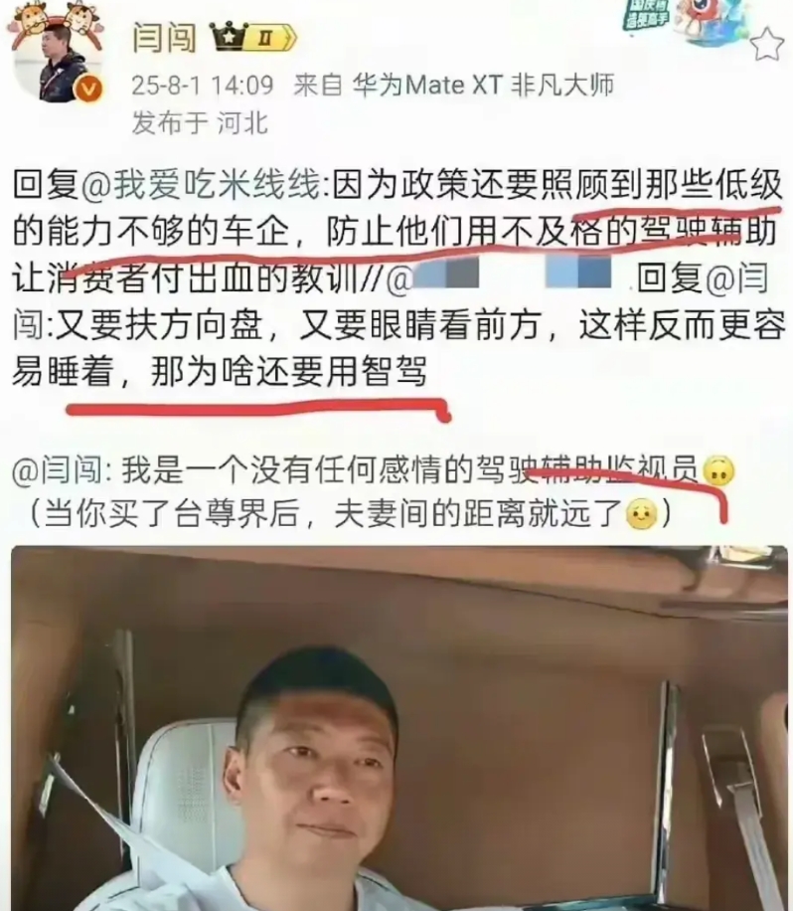
Task: Open the photo of man in car
Action: [399, 728]
